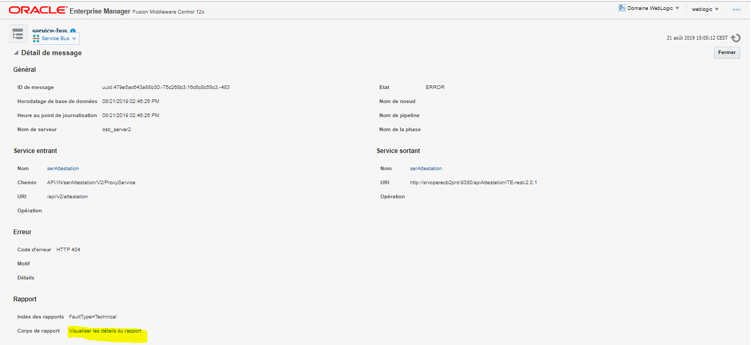
Task: Open the weblogic user dropdown
Action: [705, 9]
